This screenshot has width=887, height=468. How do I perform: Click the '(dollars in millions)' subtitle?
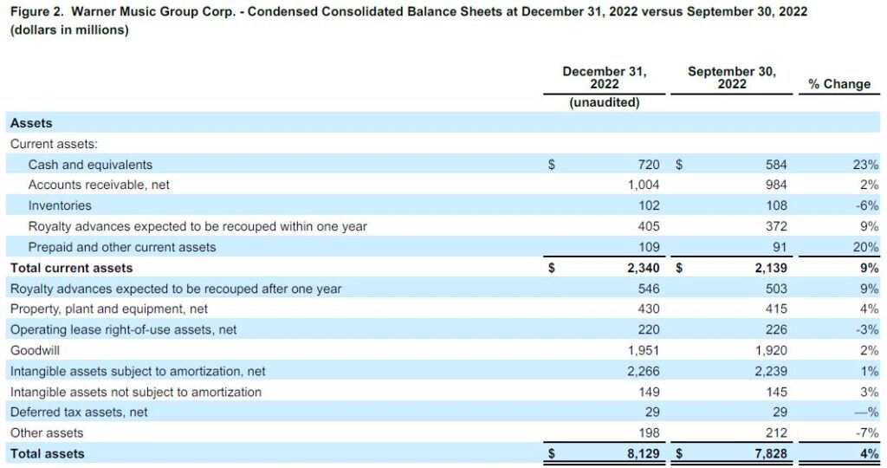click(69, 30)
